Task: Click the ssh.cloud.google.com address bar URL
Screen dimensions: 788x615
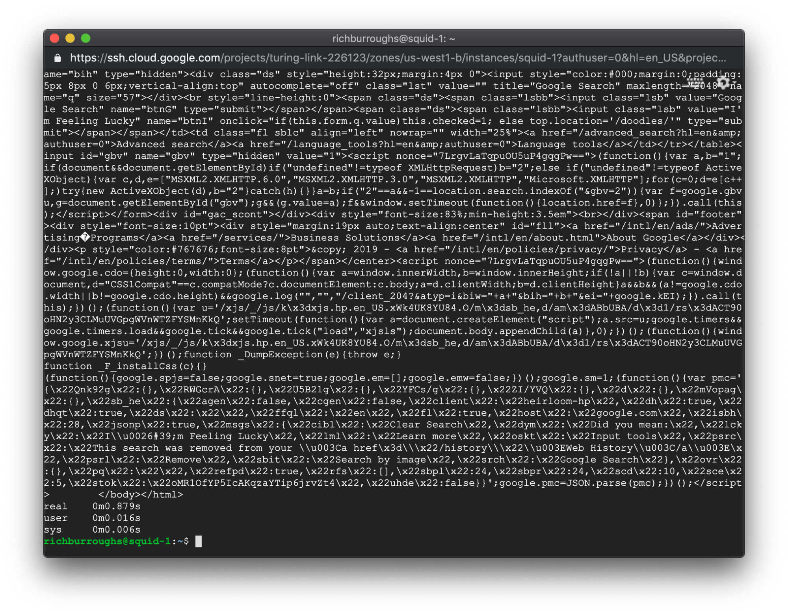Action: point(398,58)
